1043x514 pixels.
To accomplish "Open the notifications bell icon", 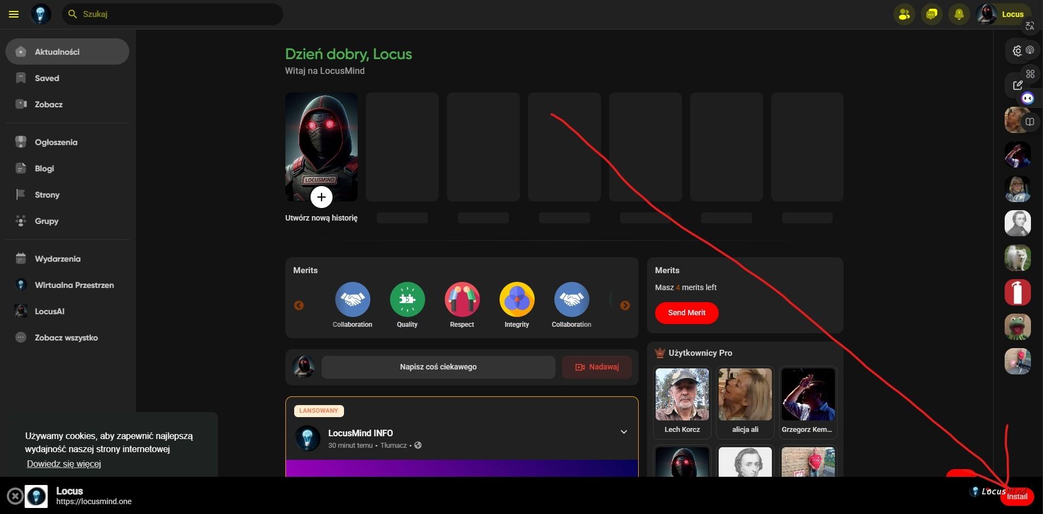I will pyautogui.click(x=959, y=14).
